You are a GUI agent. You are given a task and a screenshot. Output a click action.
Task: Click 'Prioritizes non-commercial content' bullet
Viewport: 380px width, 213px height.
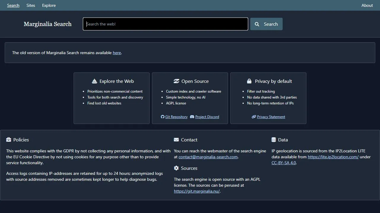[x=115, y=91]
